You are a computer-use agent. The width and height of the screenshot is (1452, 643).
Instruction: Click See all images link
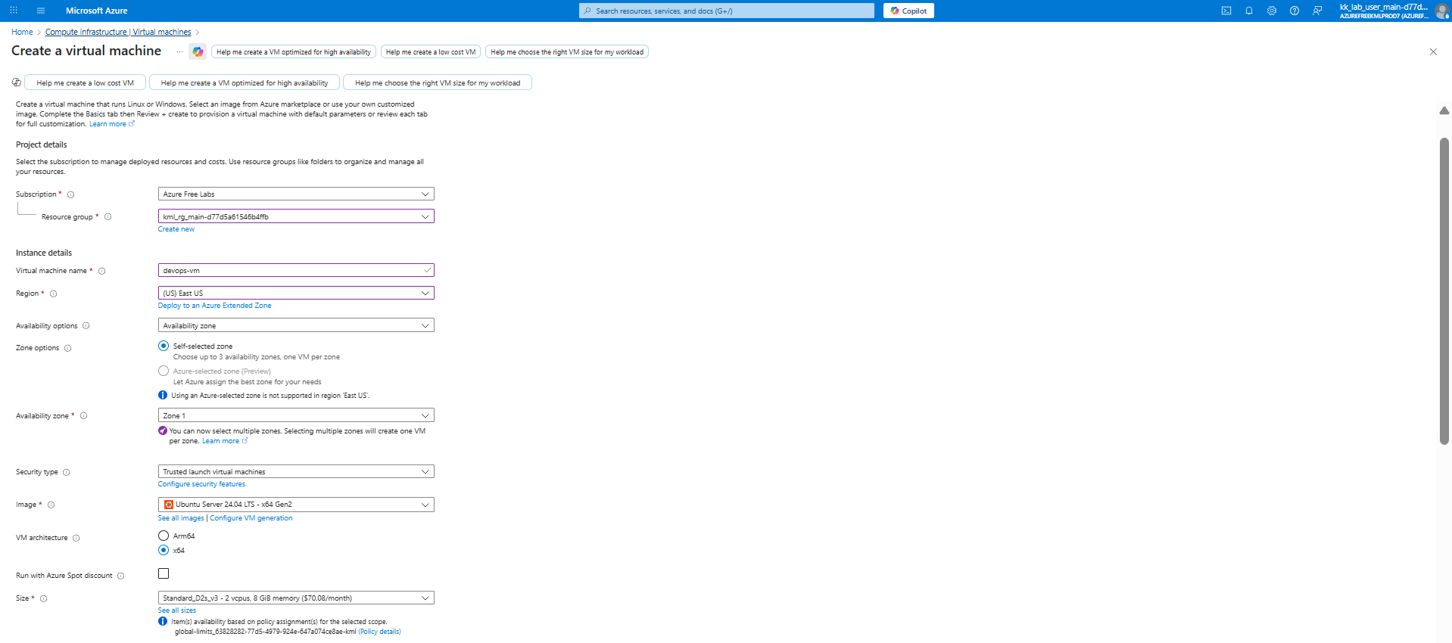[181, 518]
